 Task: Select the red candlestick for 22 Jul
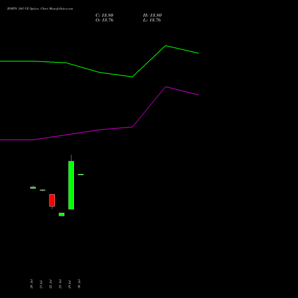pos(52,200)
